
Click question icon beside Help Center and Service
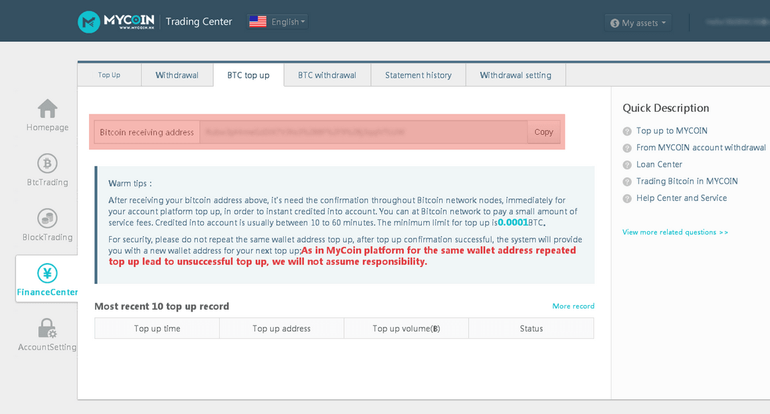pos(627,199)
